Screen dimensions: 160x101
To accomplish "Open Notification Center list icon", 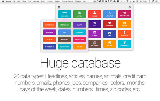I will click(x=157, y=1).
